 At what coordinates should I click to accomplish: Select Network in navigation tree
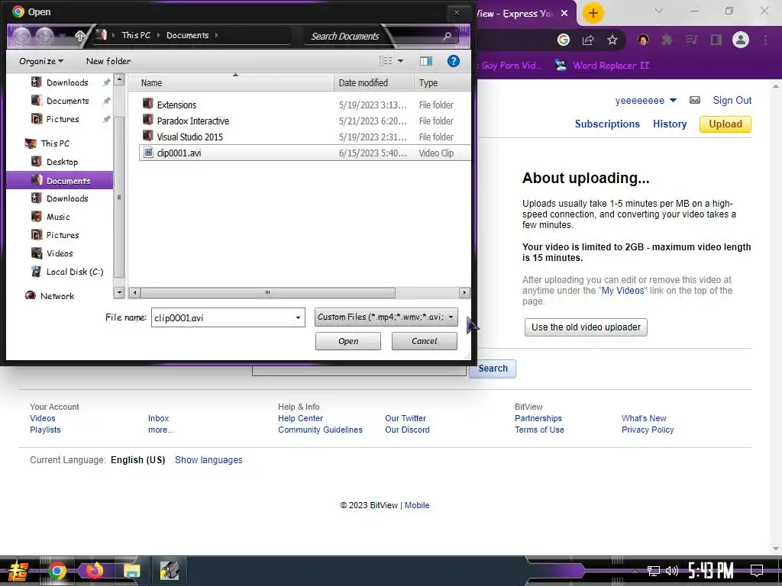point(57,296)
